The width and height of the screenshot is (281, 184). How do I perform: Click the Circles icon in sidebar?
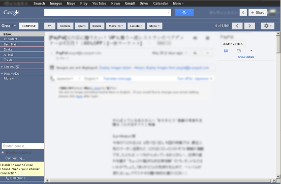[17, 67]
